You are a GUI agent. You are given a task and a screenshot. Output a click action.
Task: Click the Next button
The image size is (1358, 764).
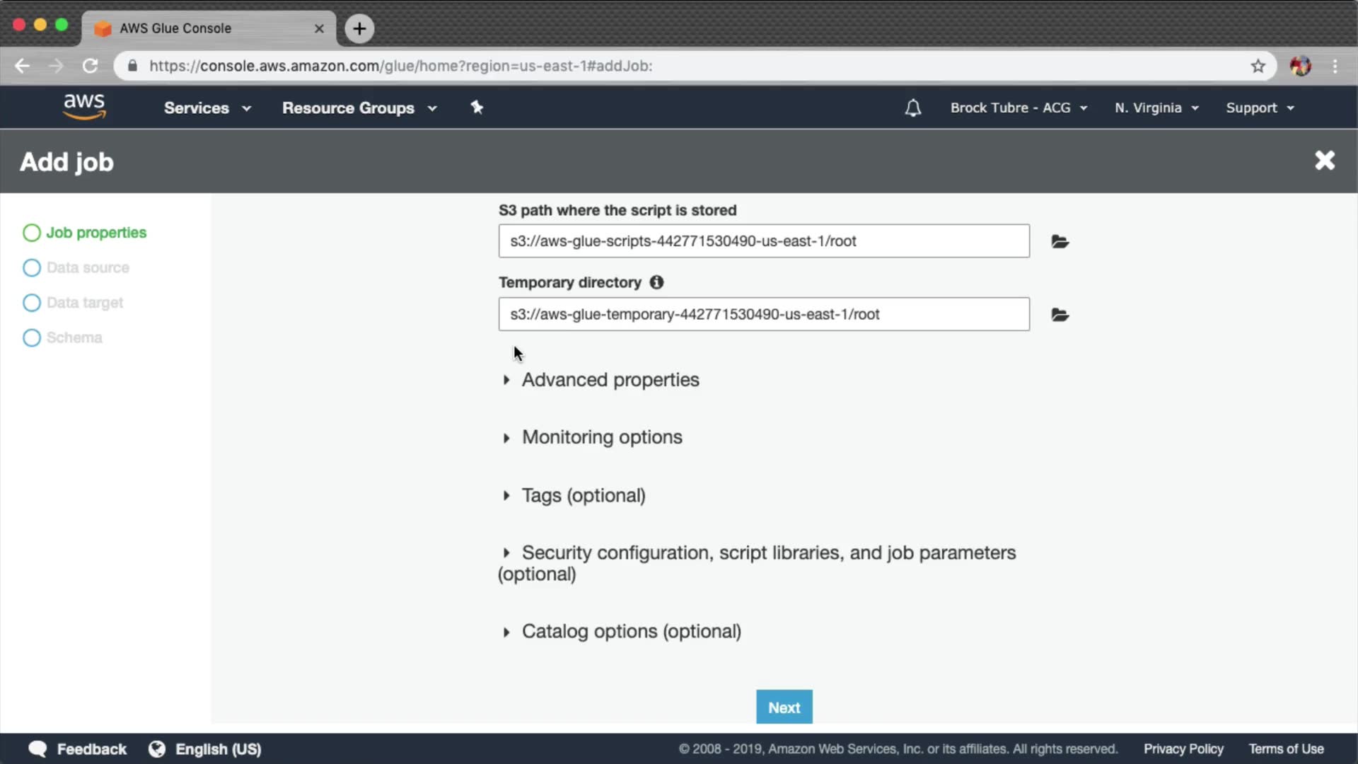(x=784, y=707)
